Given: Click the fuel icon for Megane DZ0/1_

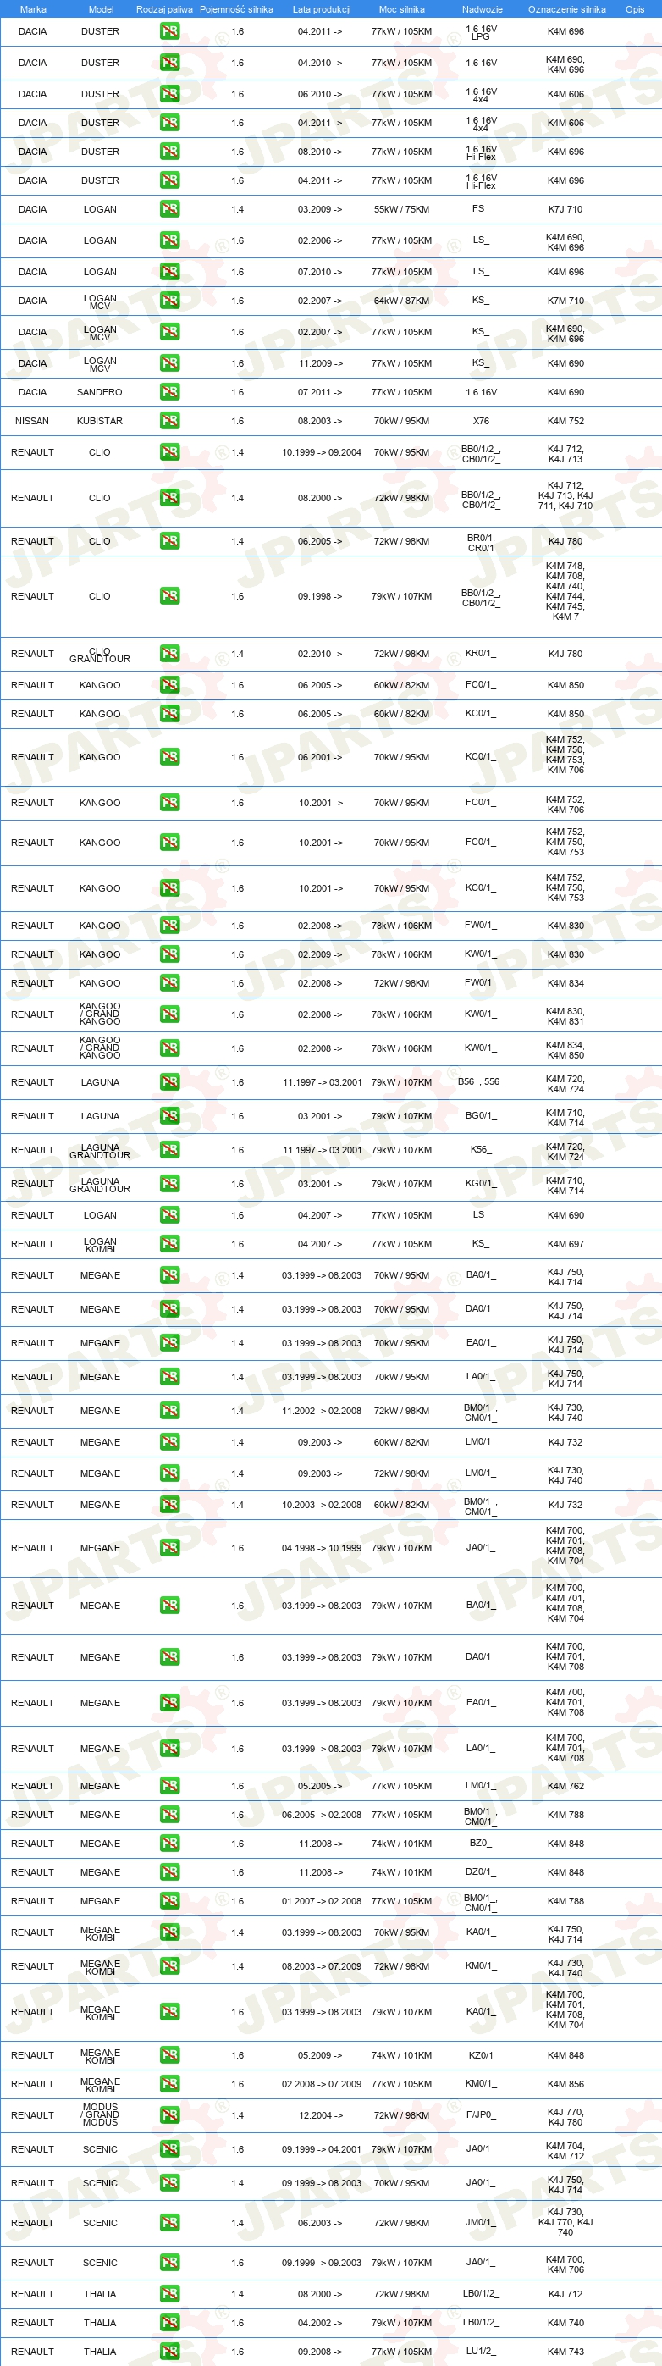Looking at the screenshot, I should (x=170, y=1871).
